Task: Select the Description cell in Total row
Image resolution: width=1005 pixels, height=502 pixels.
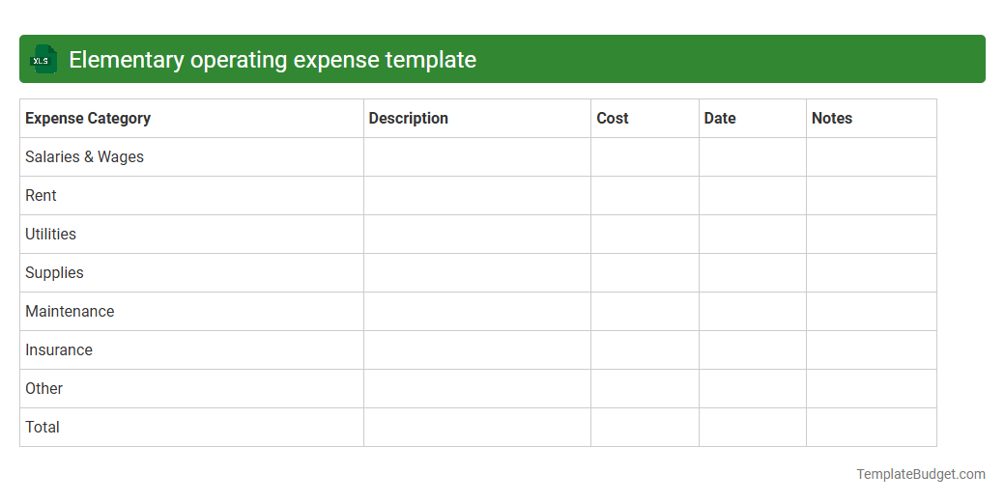Action: (x=477, y=427)
